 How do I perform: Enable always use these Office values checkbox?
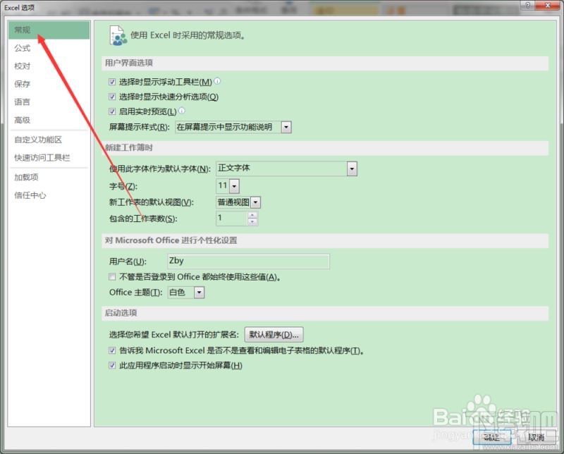point(112,276)
